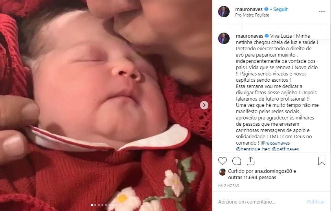Open the three-dot more options menu
331x211 pixels.
(x=322, y=12)
